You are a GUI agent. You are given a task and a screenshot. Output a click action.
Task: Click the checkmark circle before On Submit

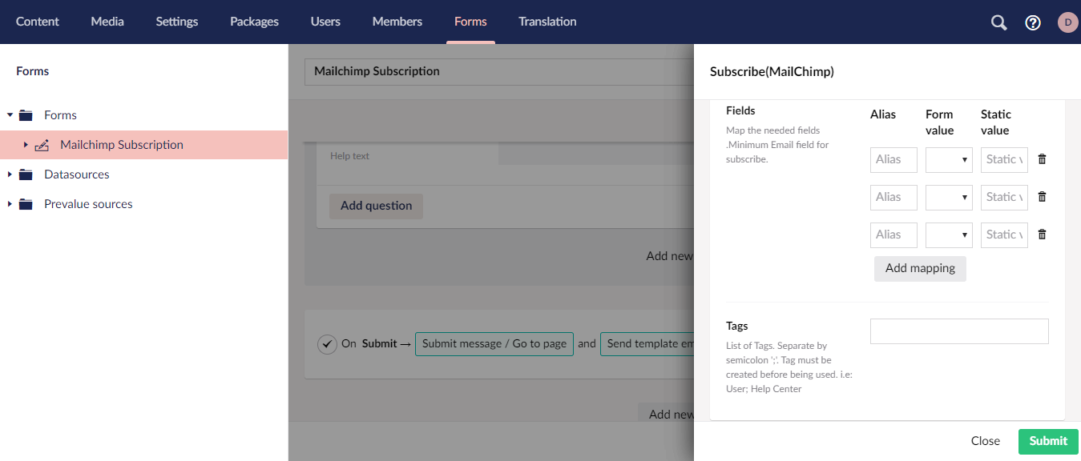[327, 344]
